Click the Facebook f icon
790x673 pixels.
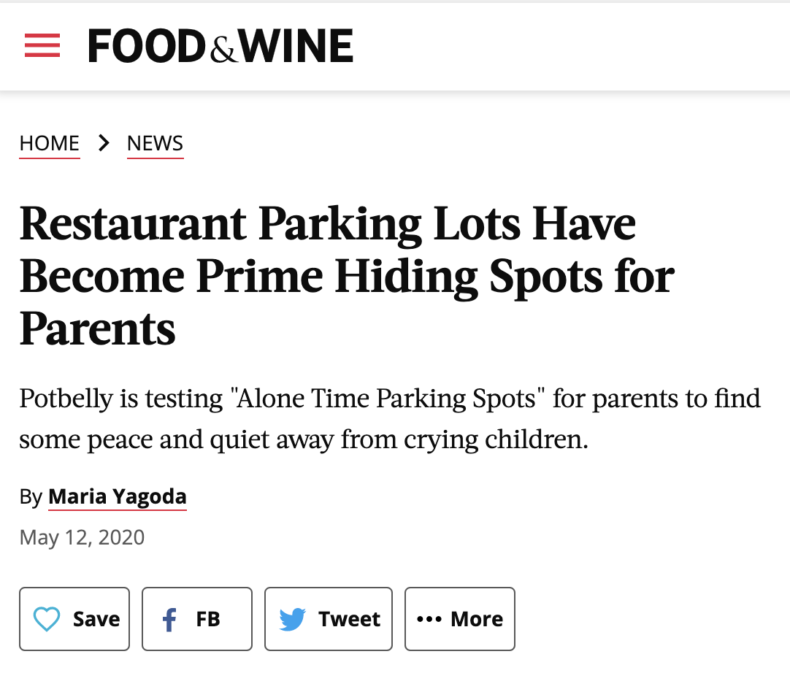click(169, 620)
